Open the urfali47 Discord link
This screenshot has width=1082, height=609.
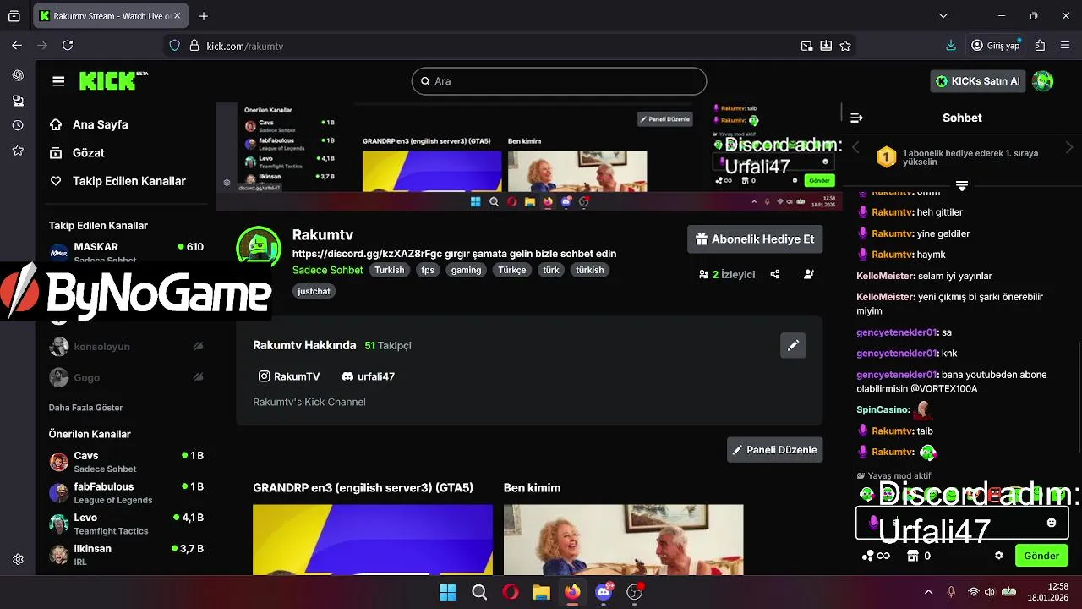tap(368, 376)
